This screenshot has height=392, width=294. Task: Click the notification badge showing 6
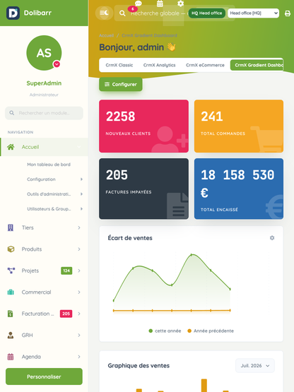[x=133, y=9]
